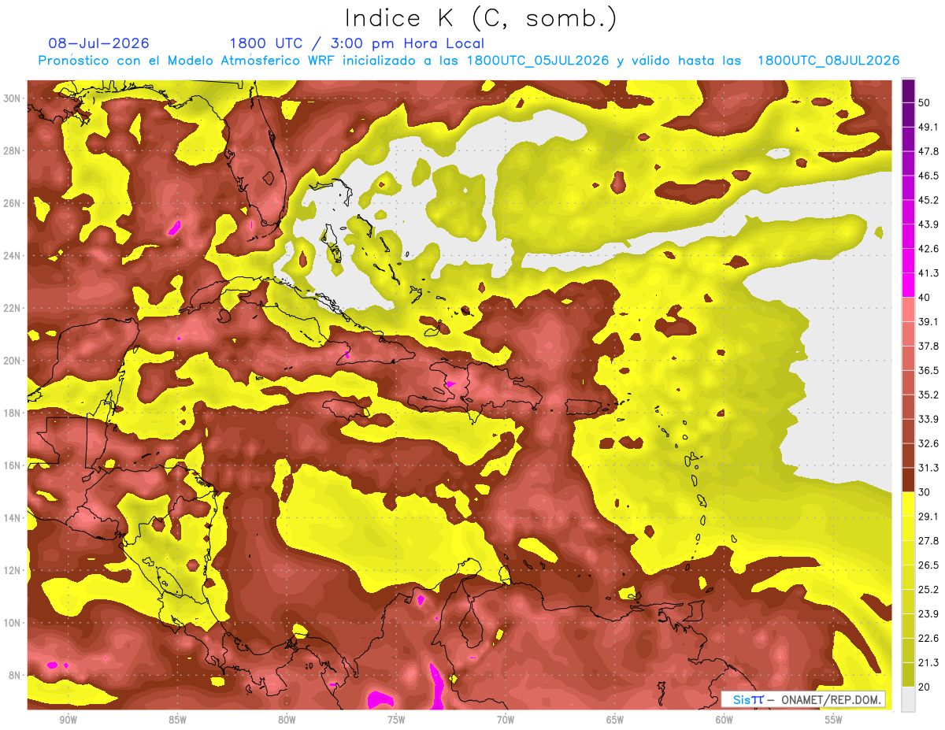
Task: Pick the bright magenta swatch between 40 and 41.3
Action: pos(909,286)
